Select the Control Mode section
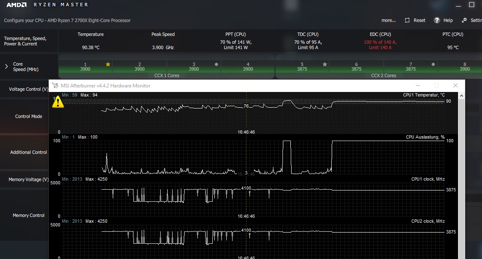Screen dimensions: 482x259 coord(24,116)
